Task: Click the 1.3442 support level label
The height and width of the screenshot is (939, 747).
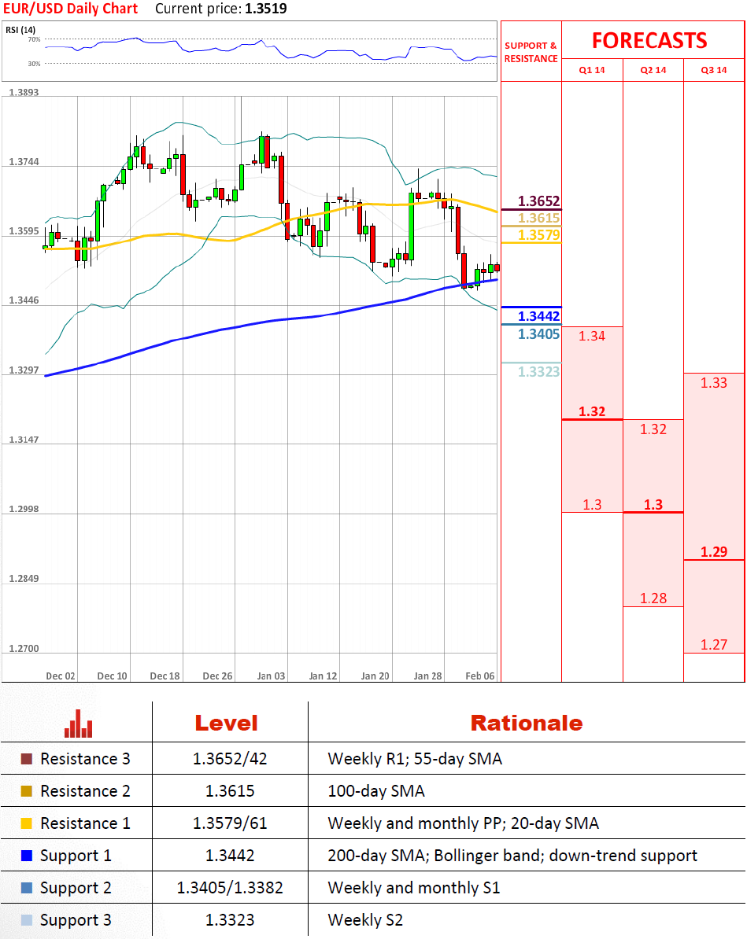Action: (x=538, y=316)
